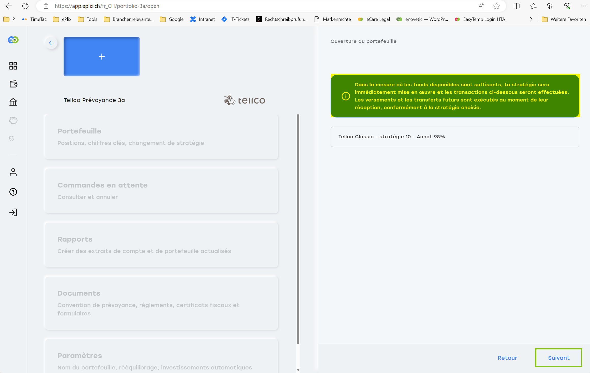Click the Retour button
Screen dimensions: 590x373
[507, 358]
